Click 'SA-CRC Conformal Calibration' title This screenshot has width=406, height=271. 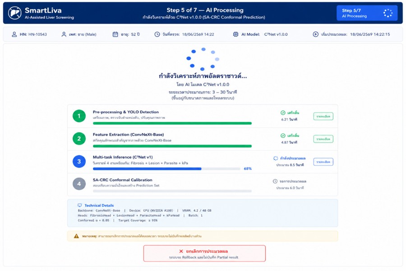point(122,180)
